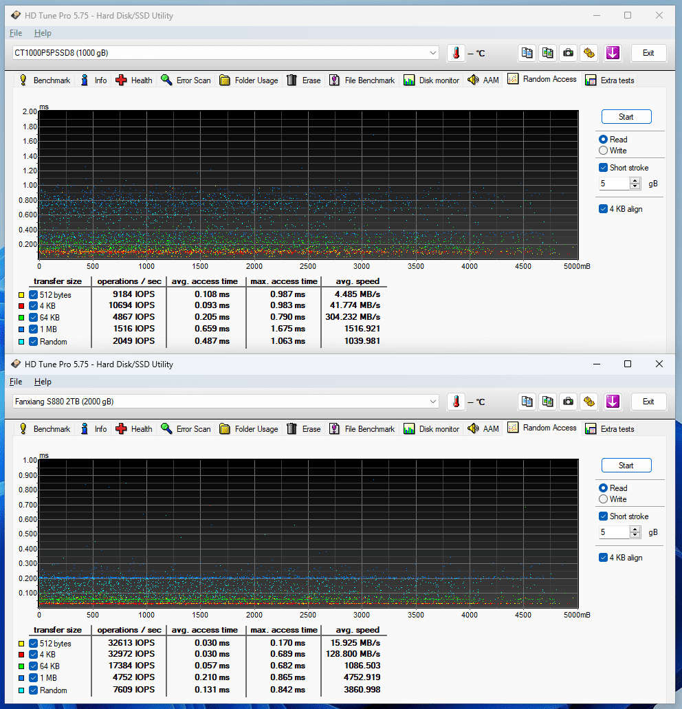Click cyan Random color swatch, top window
Screen dimensions: 682x709
click(x=21, y=342)
